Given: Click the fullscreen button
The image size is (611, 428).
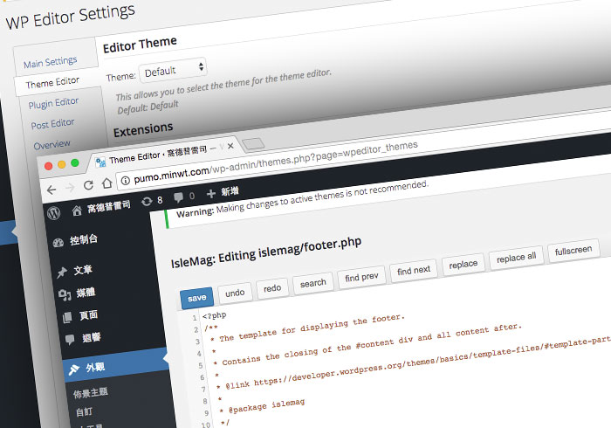Looking at the screenshot, I should click(x=573, y=250).
